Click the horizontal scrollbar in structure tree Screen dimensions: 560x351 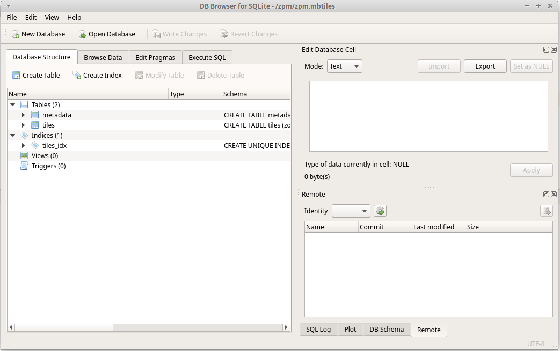click(x=64, y=327)
